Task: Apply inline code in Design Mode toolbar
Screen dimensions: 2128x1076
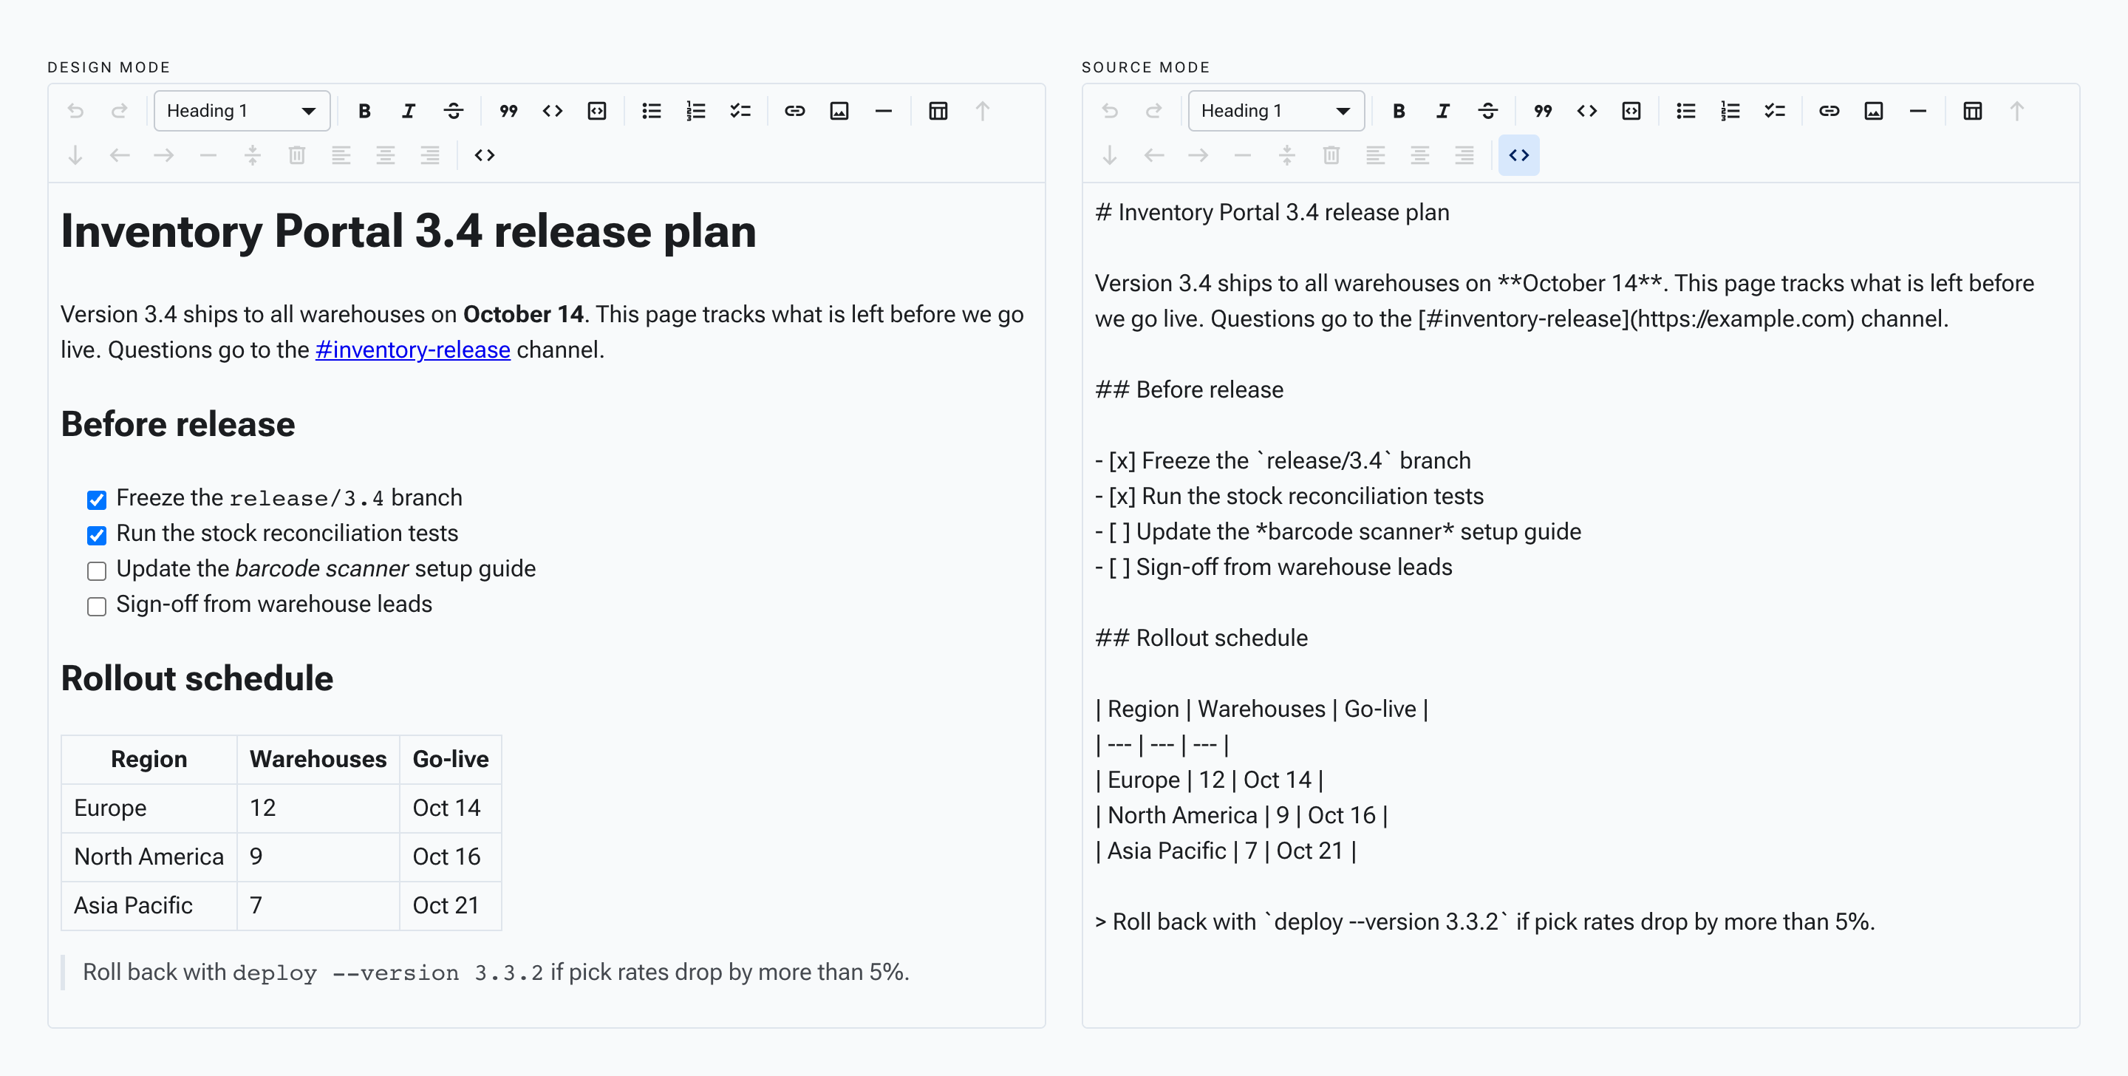Action: pyautogui.click(x=553, y=111)
